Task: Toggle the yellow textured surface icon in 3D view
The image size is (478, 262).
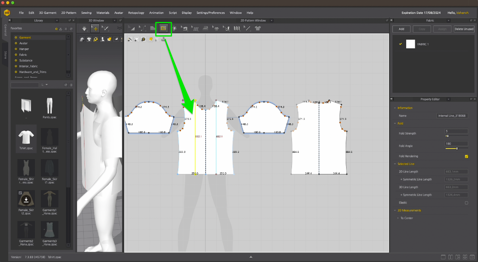Action: [x=109, y=39]
